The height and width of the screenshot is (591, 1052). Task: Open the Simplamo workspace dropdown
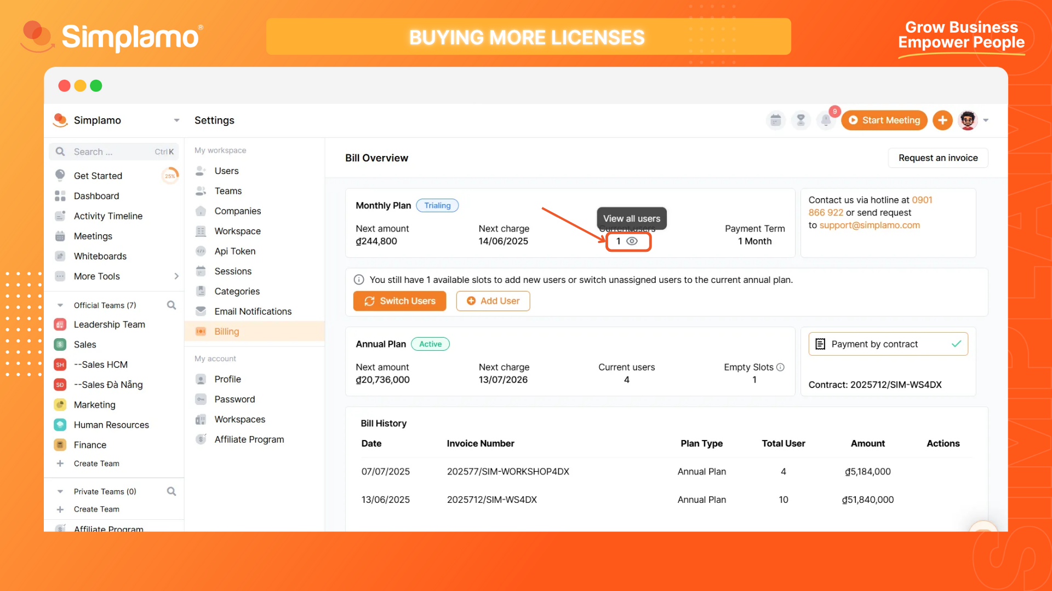coord(176,120)
